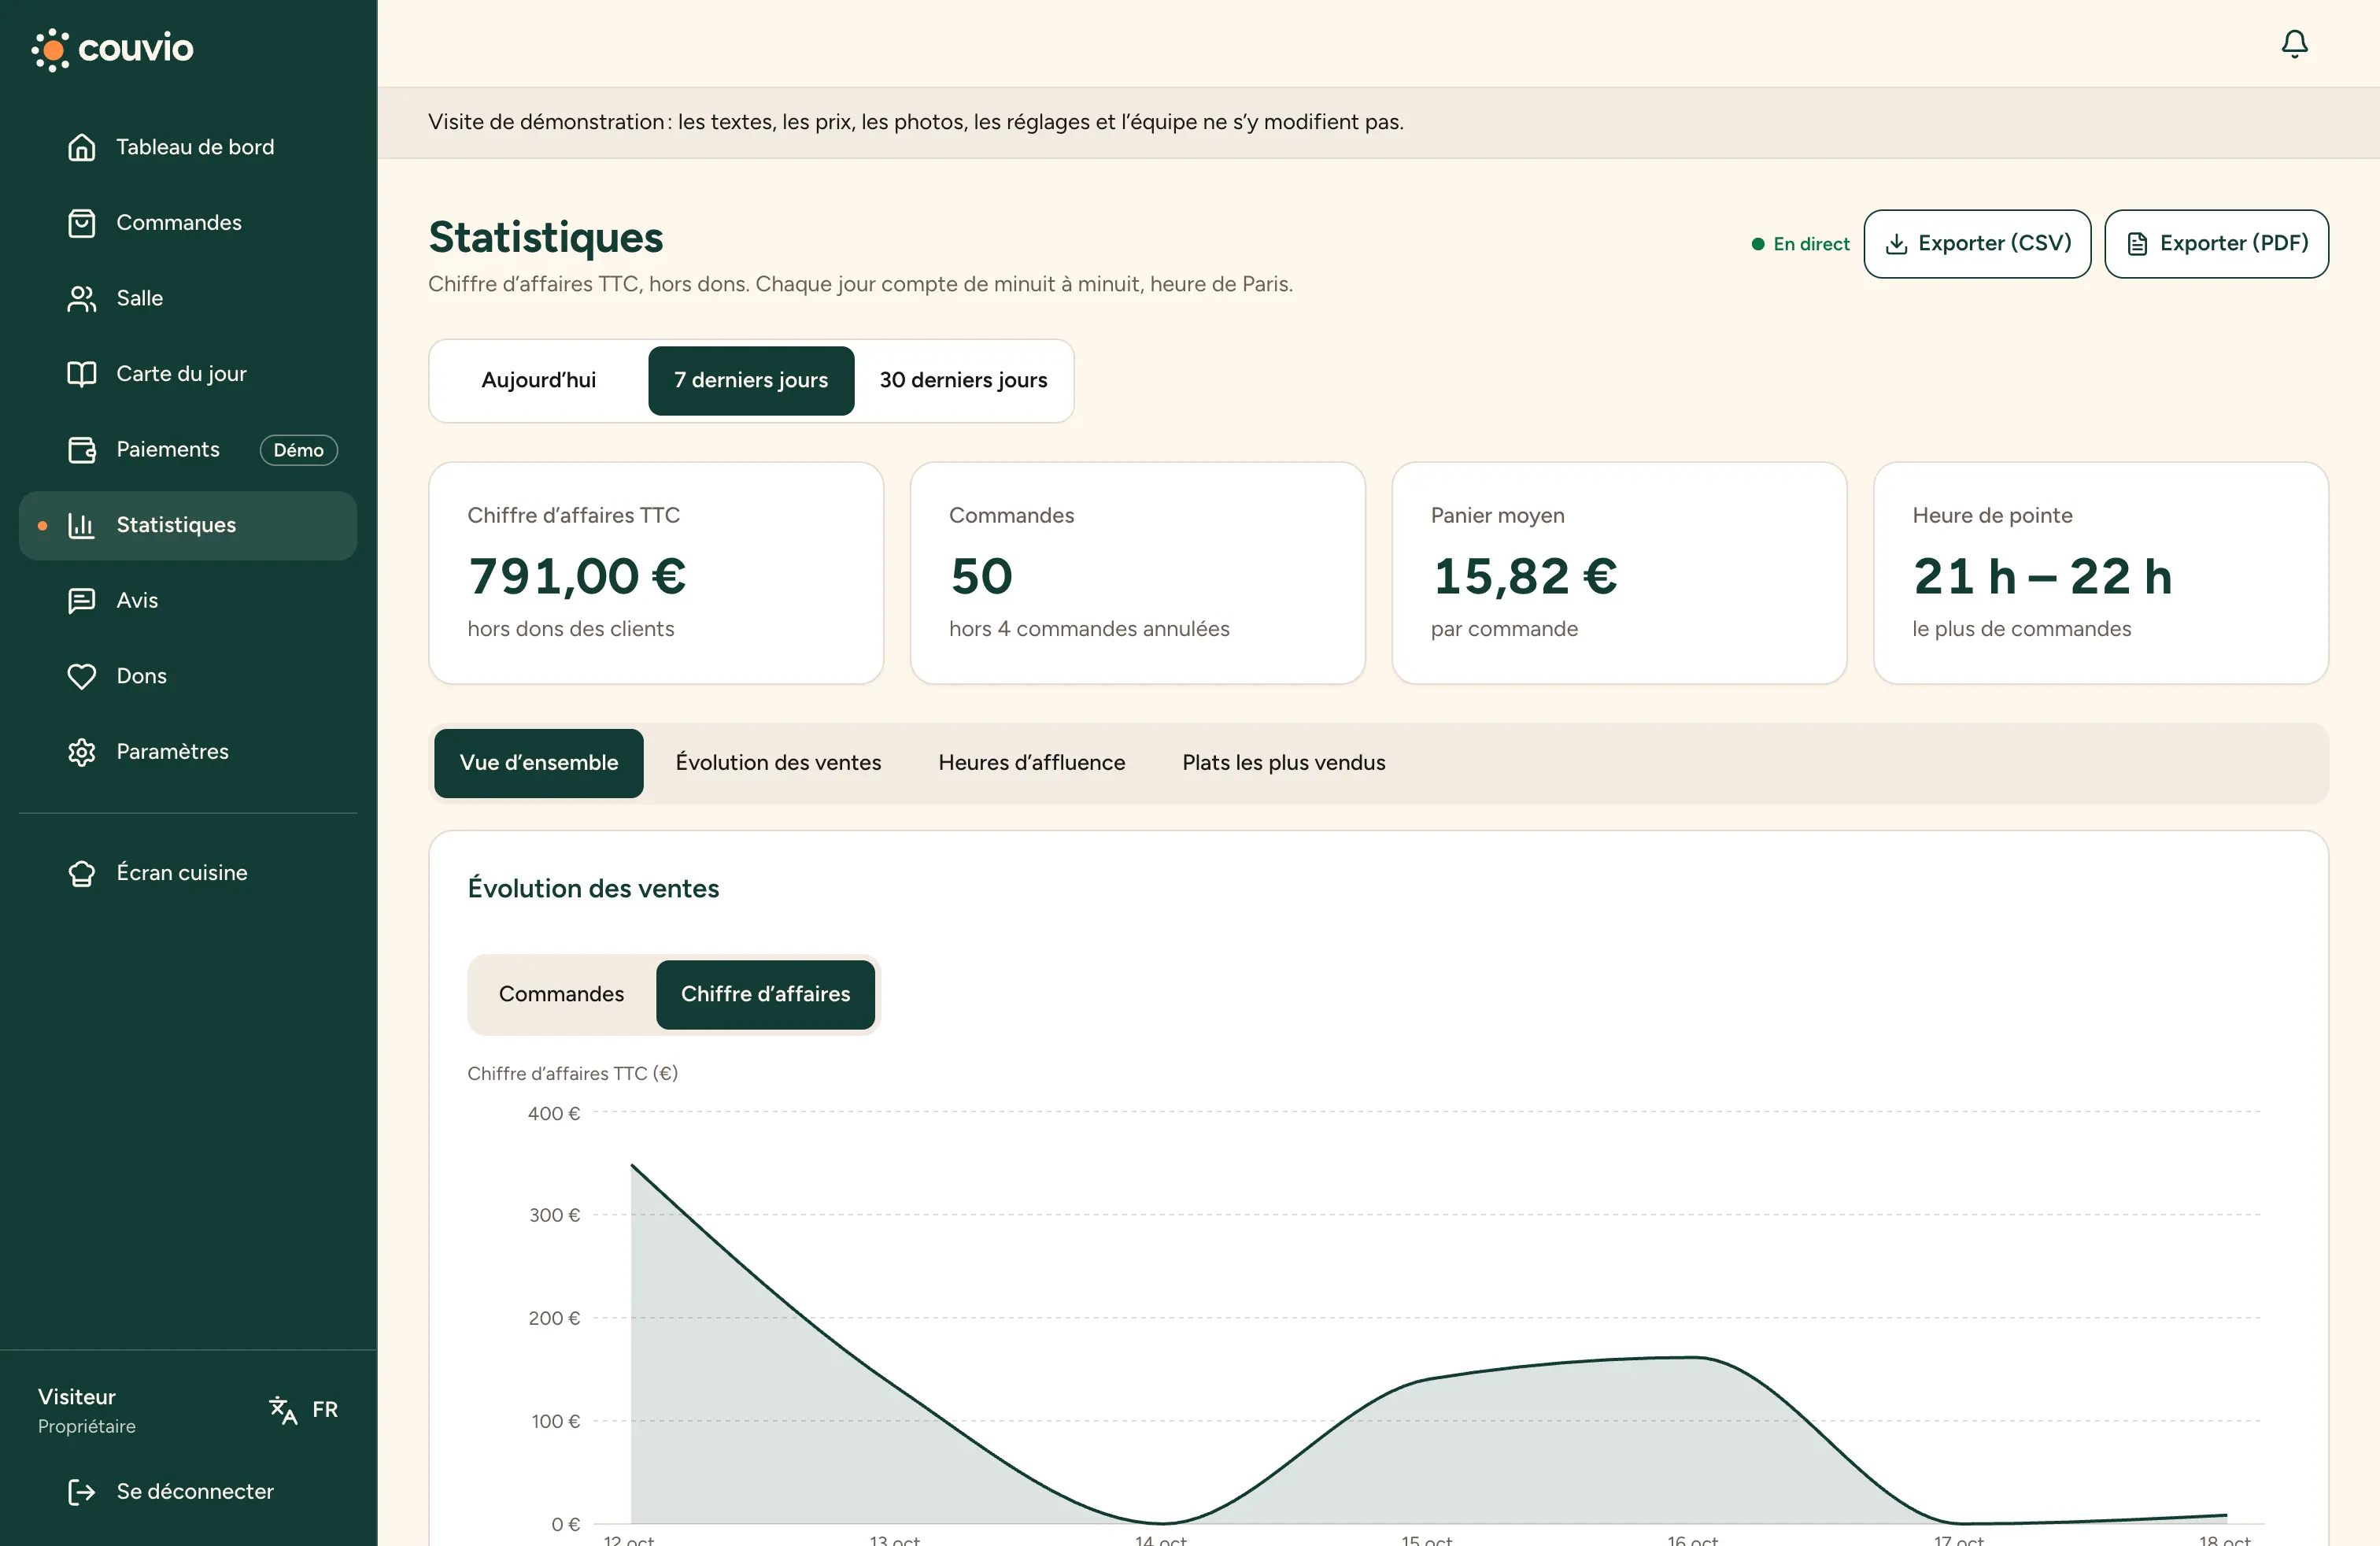Click the Salle people icon
The image size is (2380, 1546).
pos(81,298)
